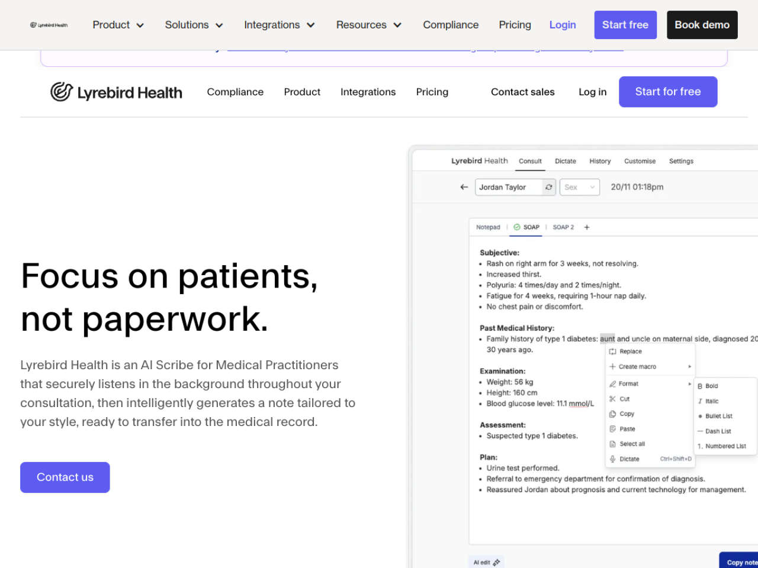Click the Create macro plus icon

(x=613, y=367)
